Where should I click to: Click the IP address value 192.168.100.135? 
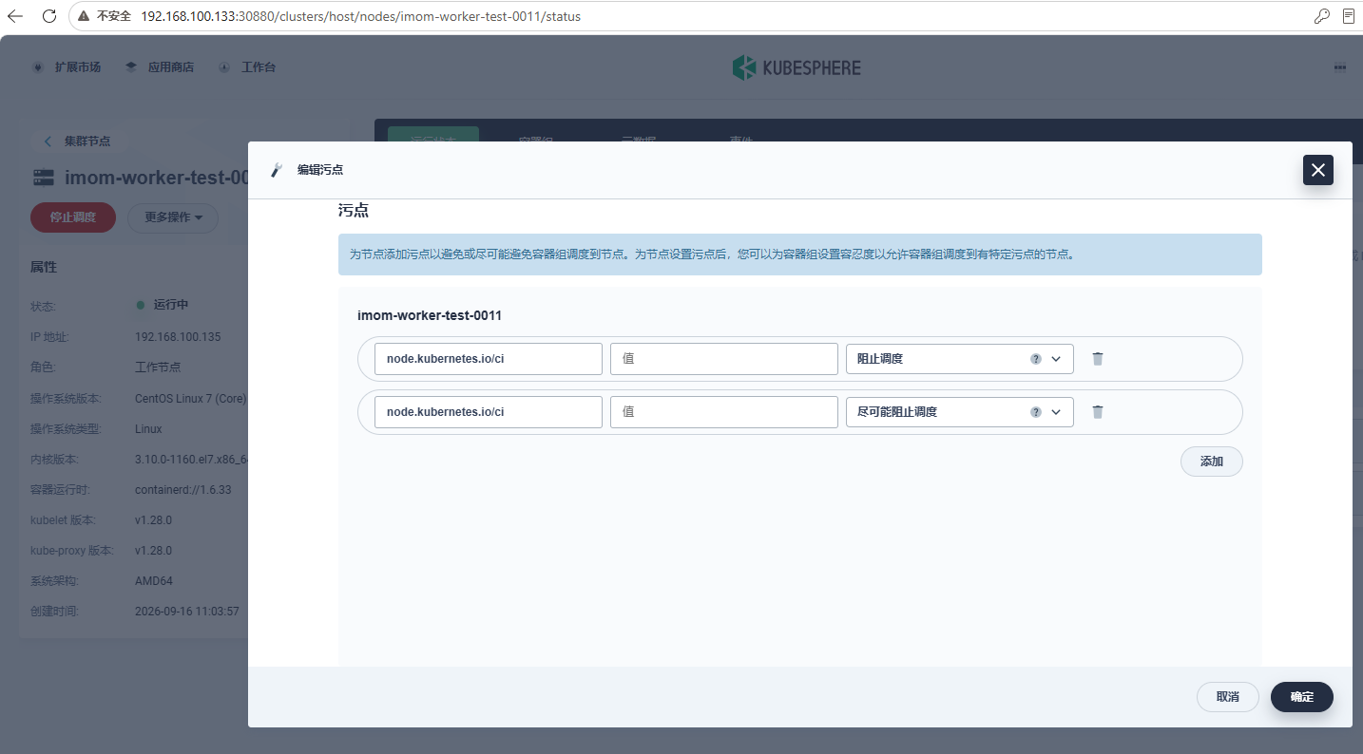tap(178, 337)
